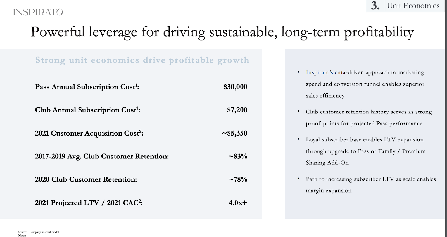Click the Pass Annual Subscription Cost label
Viewport: 447px width, 237px height.
click(x=87, y=87)
